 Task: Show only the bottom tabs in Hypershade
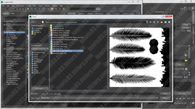[11, 9]
